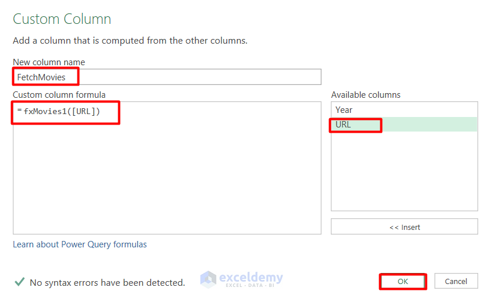Click the green syntax checkmark icon
The width and height of the screenshot is (484, 298).
19,282
